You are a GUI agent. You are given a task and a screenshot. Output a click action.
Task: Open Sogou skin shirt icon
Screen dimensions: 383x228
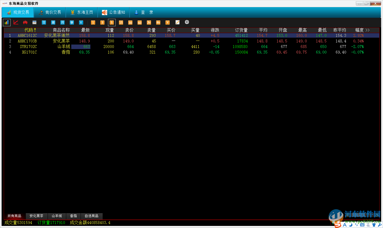tap(374, 225)
